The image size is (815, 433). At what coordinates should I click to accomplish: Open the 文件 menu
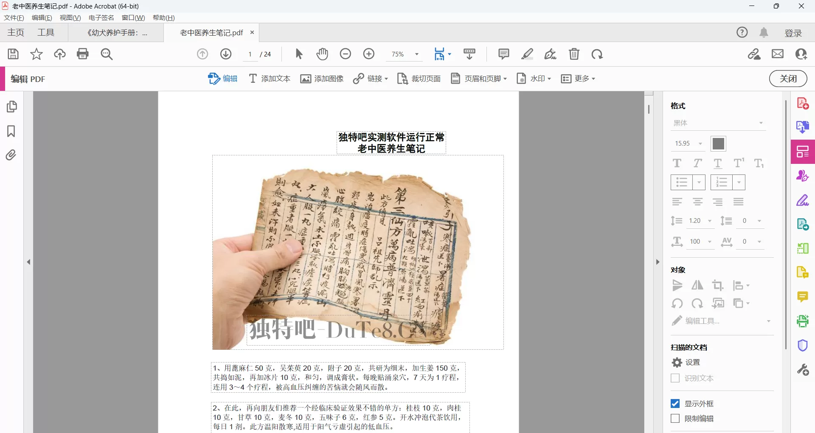pos(13,17)
